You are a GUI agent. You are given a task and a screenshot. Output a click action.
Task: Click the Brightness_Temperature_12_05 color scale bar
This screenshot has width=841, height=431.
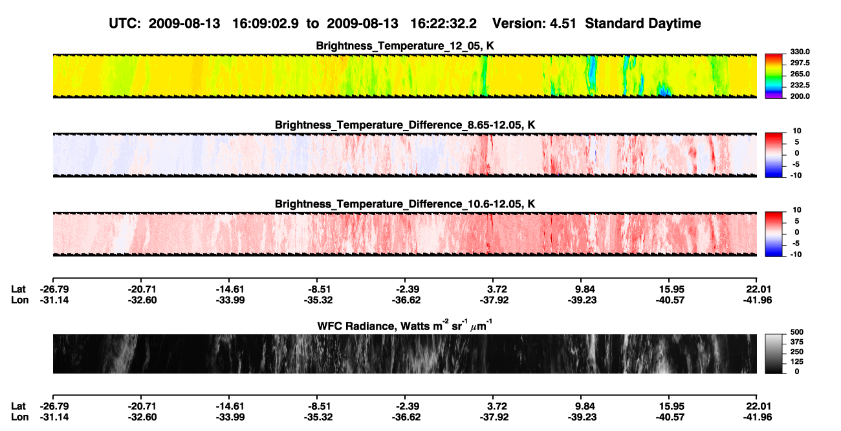click(x=773, y=76)
